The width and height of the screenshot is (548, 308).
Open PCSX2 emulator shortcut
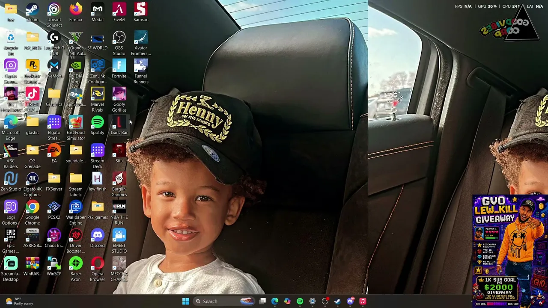point(54,210)
